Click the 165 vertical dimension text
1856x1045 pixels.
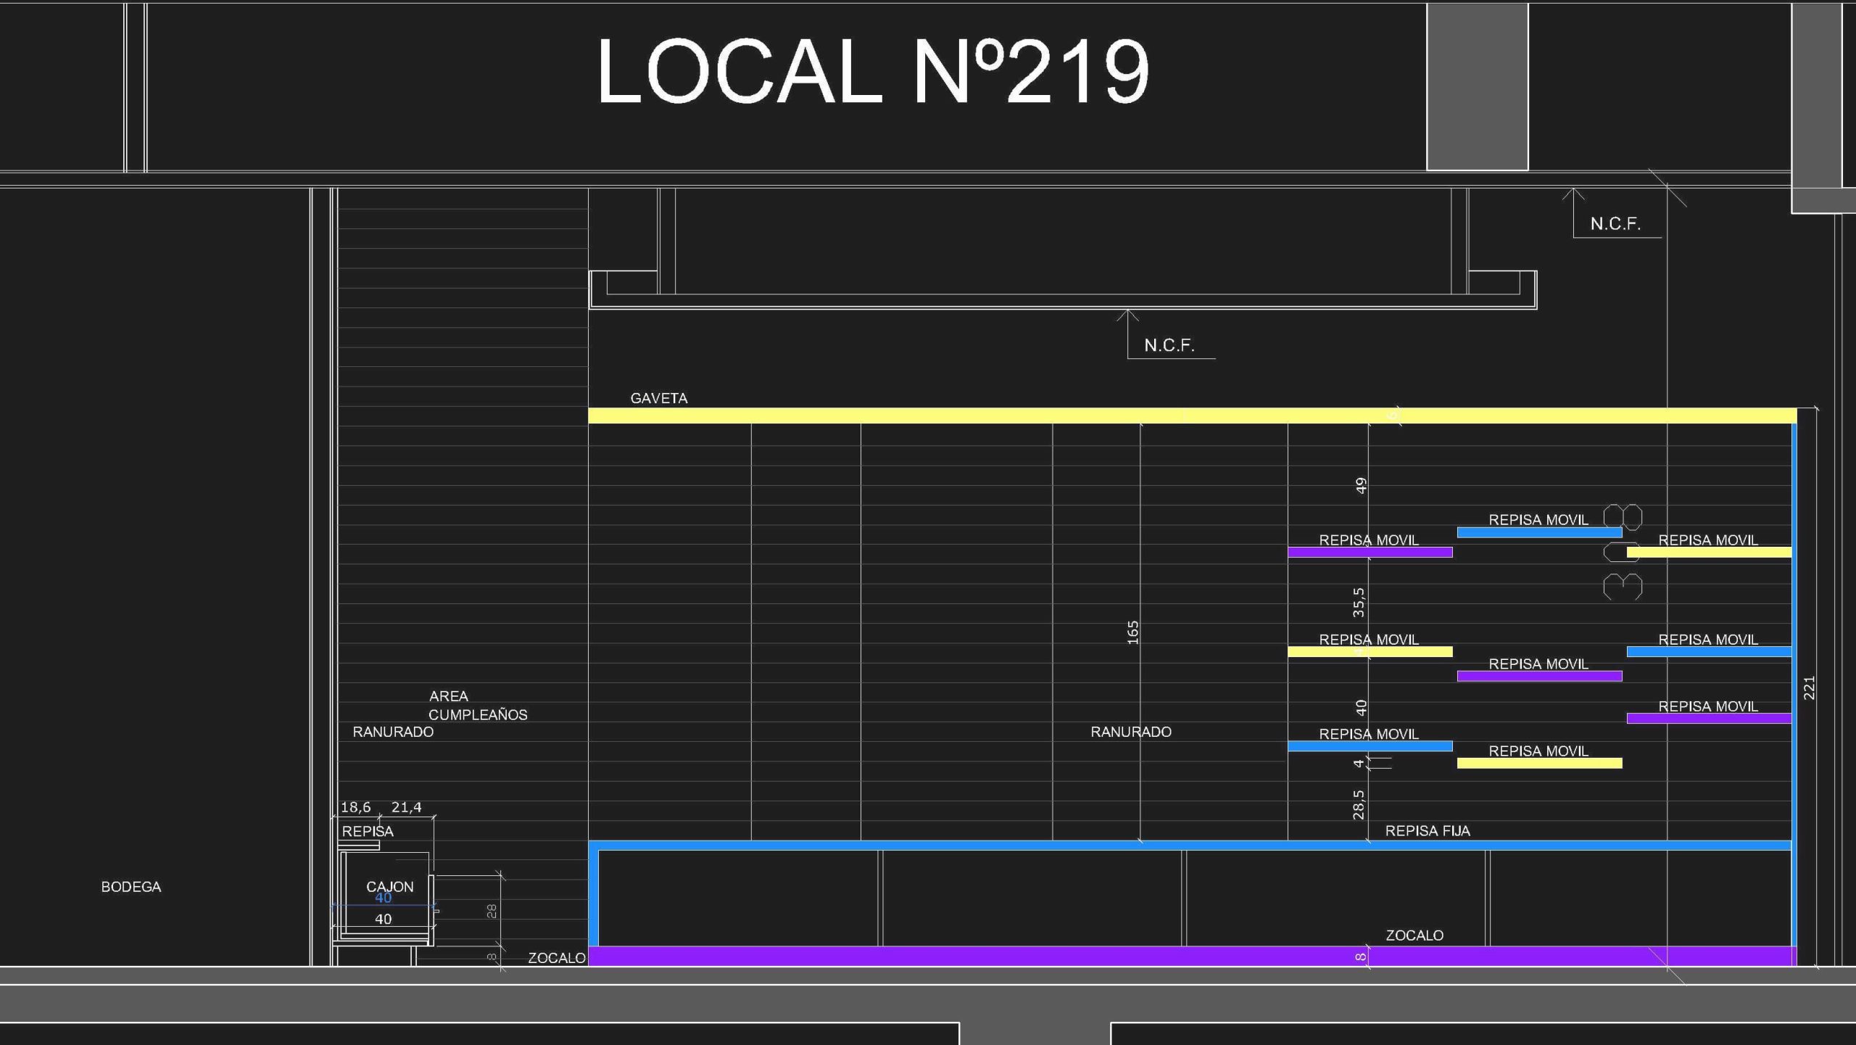click(x=1132, y=632)
